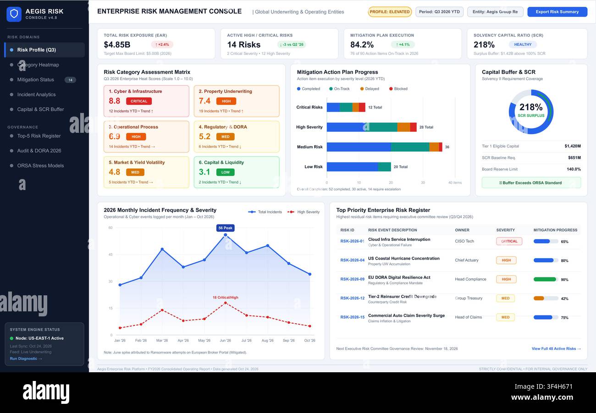Viewport: 596px width, 413px height.
Task: Click the $4.85B total risk exposure value
Action: (117, 45)
